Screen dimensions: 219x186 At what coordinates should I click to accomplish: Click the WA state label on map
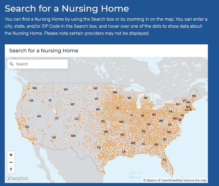[x=35, y=88]
